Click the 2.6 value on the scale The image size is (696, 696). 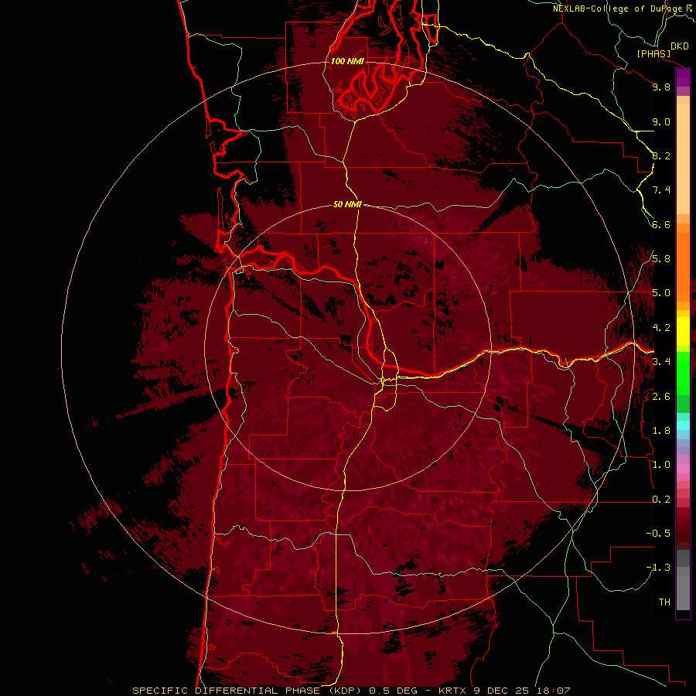661,397
